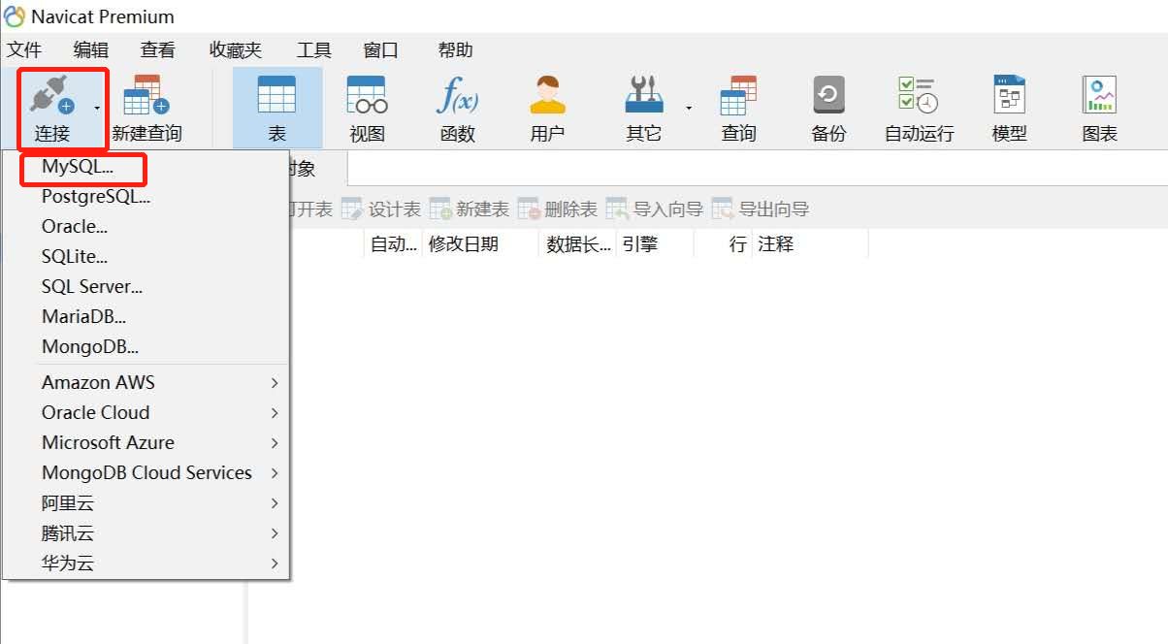This screenshot has width=1168, height=644.
Task: Sort by the 修改日期 column header
Action: click(x=480, y=244)
